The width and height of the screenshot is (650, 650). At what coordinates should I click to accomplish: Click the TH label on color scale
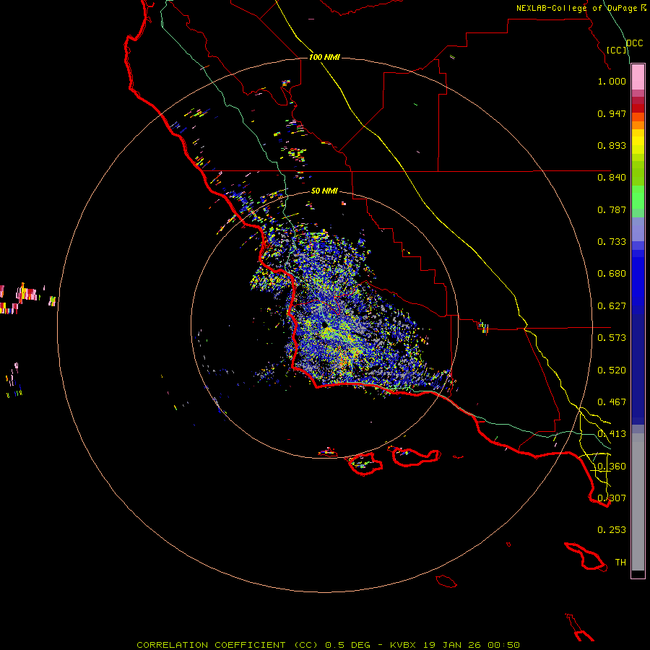620,563
